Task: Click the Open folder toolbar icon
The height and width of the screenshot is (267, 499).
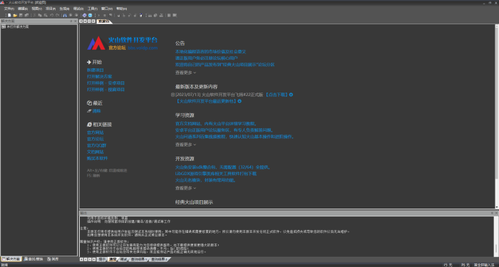Action: pos(15,15)
